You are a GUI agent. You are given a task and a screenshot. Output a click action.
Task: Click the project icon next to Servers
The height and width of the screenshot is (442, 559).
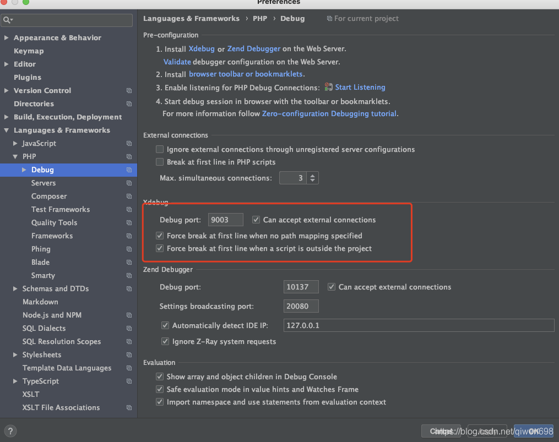pos(128,183)
